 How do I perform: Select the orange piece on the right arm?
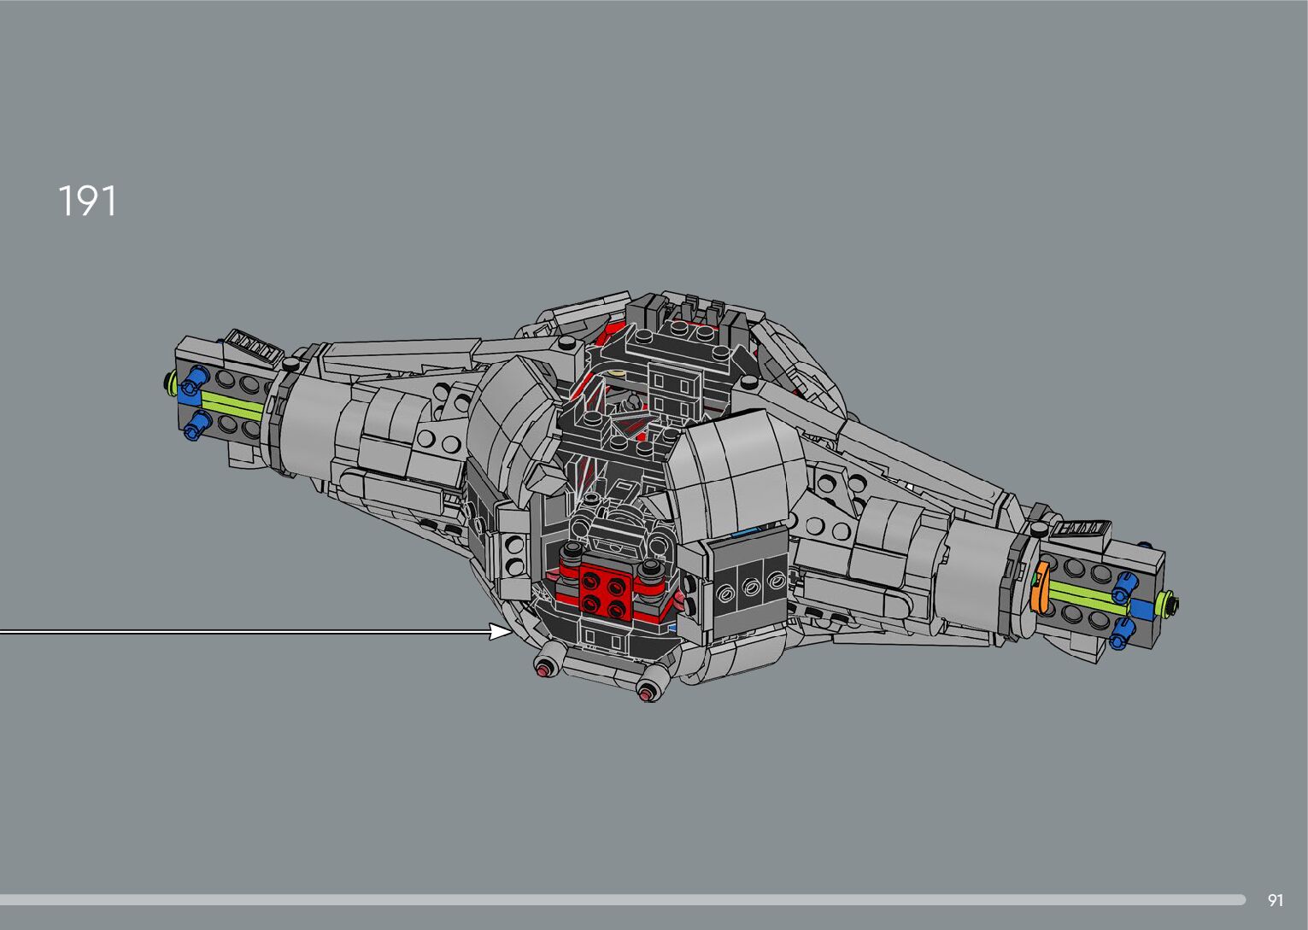pos(1040,588)
